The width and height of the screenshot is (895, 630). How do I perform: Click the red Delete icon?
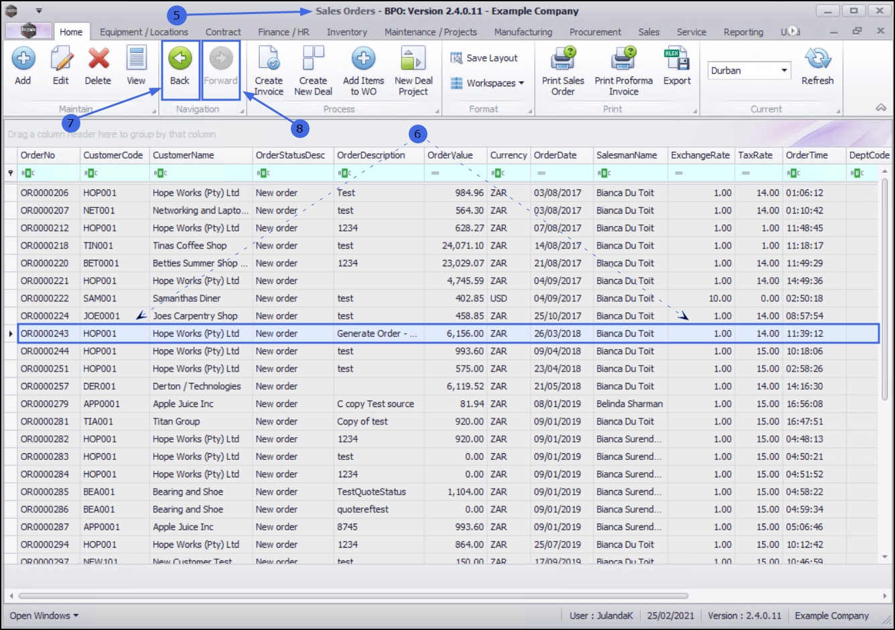coord(98,59)
